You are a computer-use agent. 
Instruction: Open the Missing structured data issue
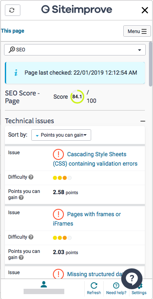(95, 274)
